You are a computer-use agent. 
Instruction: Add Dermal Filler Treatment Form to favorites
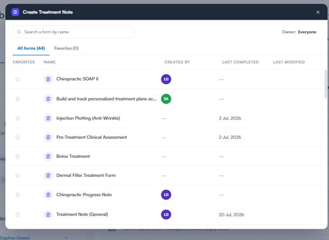click(x=18, y=176)
